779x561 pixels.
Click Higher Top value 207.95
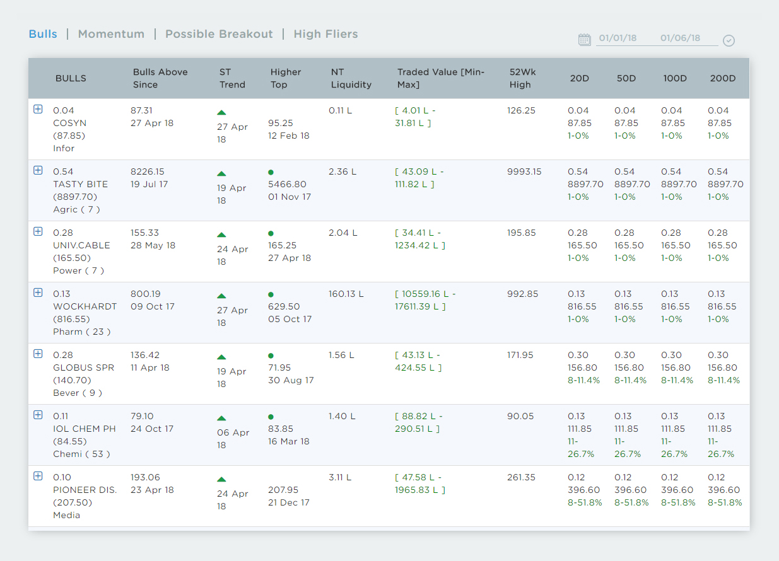pyautogui.click(x=283, y=490)
